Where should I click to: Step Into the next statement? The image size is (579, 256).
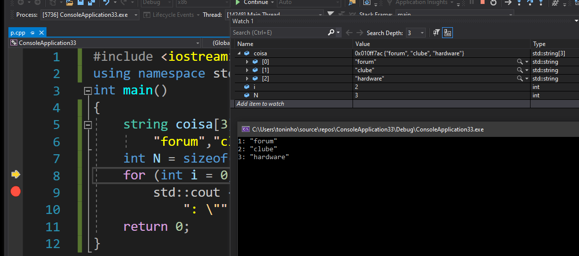click(520, 2)
